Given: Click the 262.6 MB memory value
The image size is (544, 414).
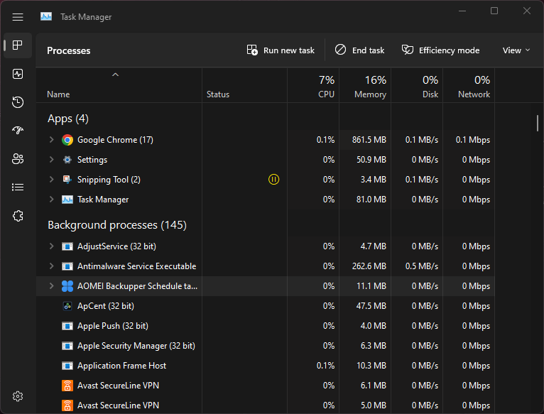Looking at the screenshot, I should tap(369, 266).
